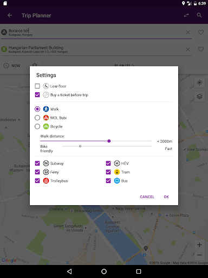Swap origin and destination with arrows icon
This screenshot has width=208, height=278.
(186, 15)
